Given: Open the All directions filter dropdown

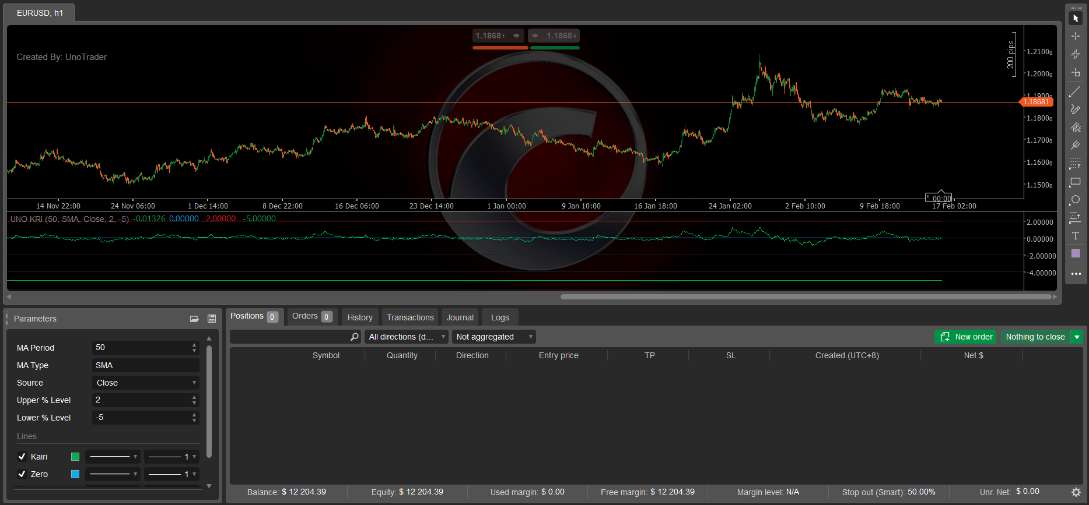Looking at the screenshot, I should (406, 337).
